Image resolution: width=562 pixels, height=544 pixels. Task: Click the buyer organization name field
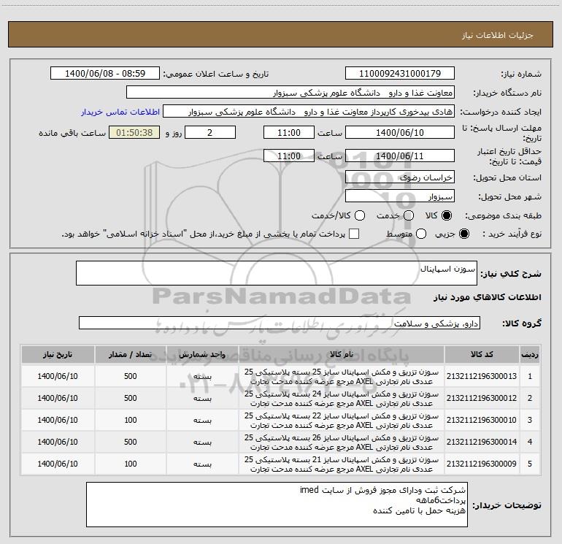tap(290, 93)
